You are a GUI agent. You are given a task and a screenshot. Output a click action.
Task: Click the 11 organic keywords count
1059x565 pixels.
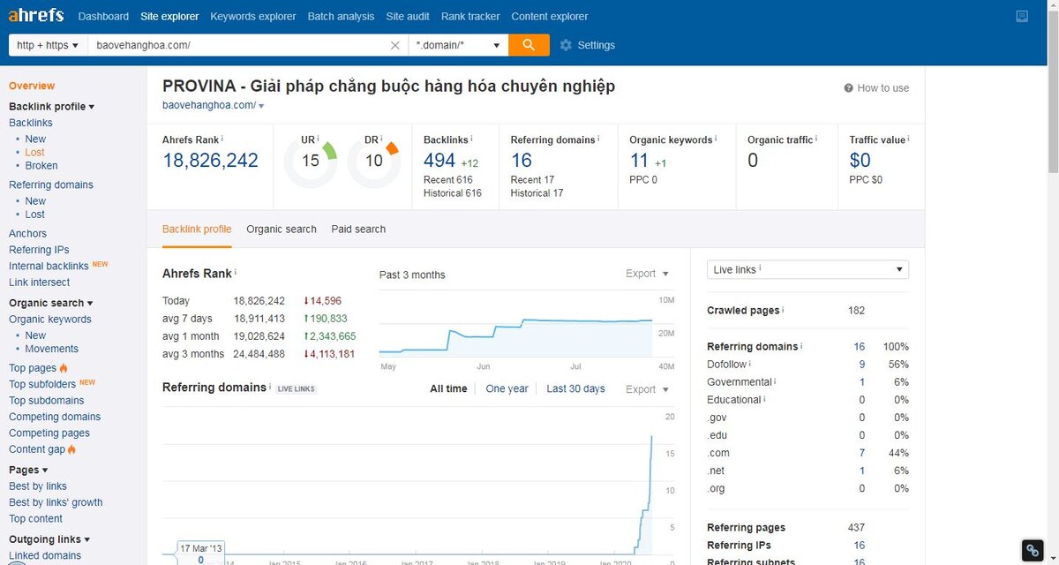[x=639, y=161]
